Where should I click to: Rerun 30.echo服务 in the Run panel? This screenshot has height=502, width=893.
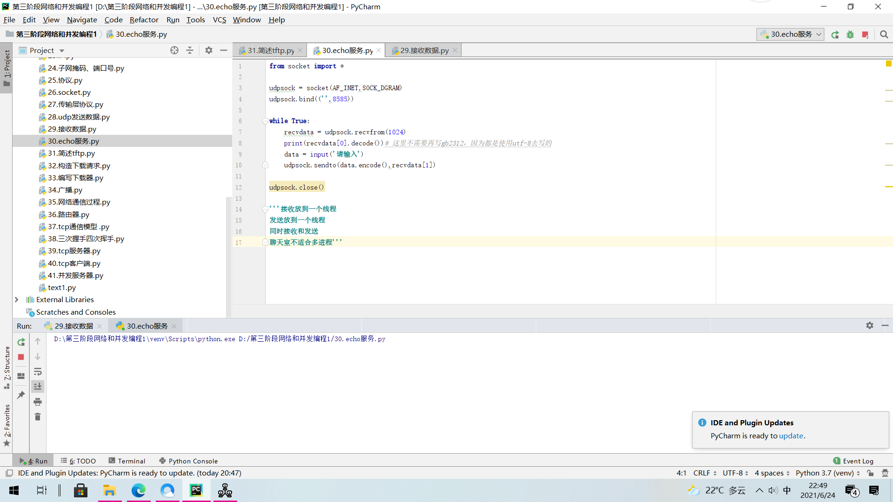(21, 342)
